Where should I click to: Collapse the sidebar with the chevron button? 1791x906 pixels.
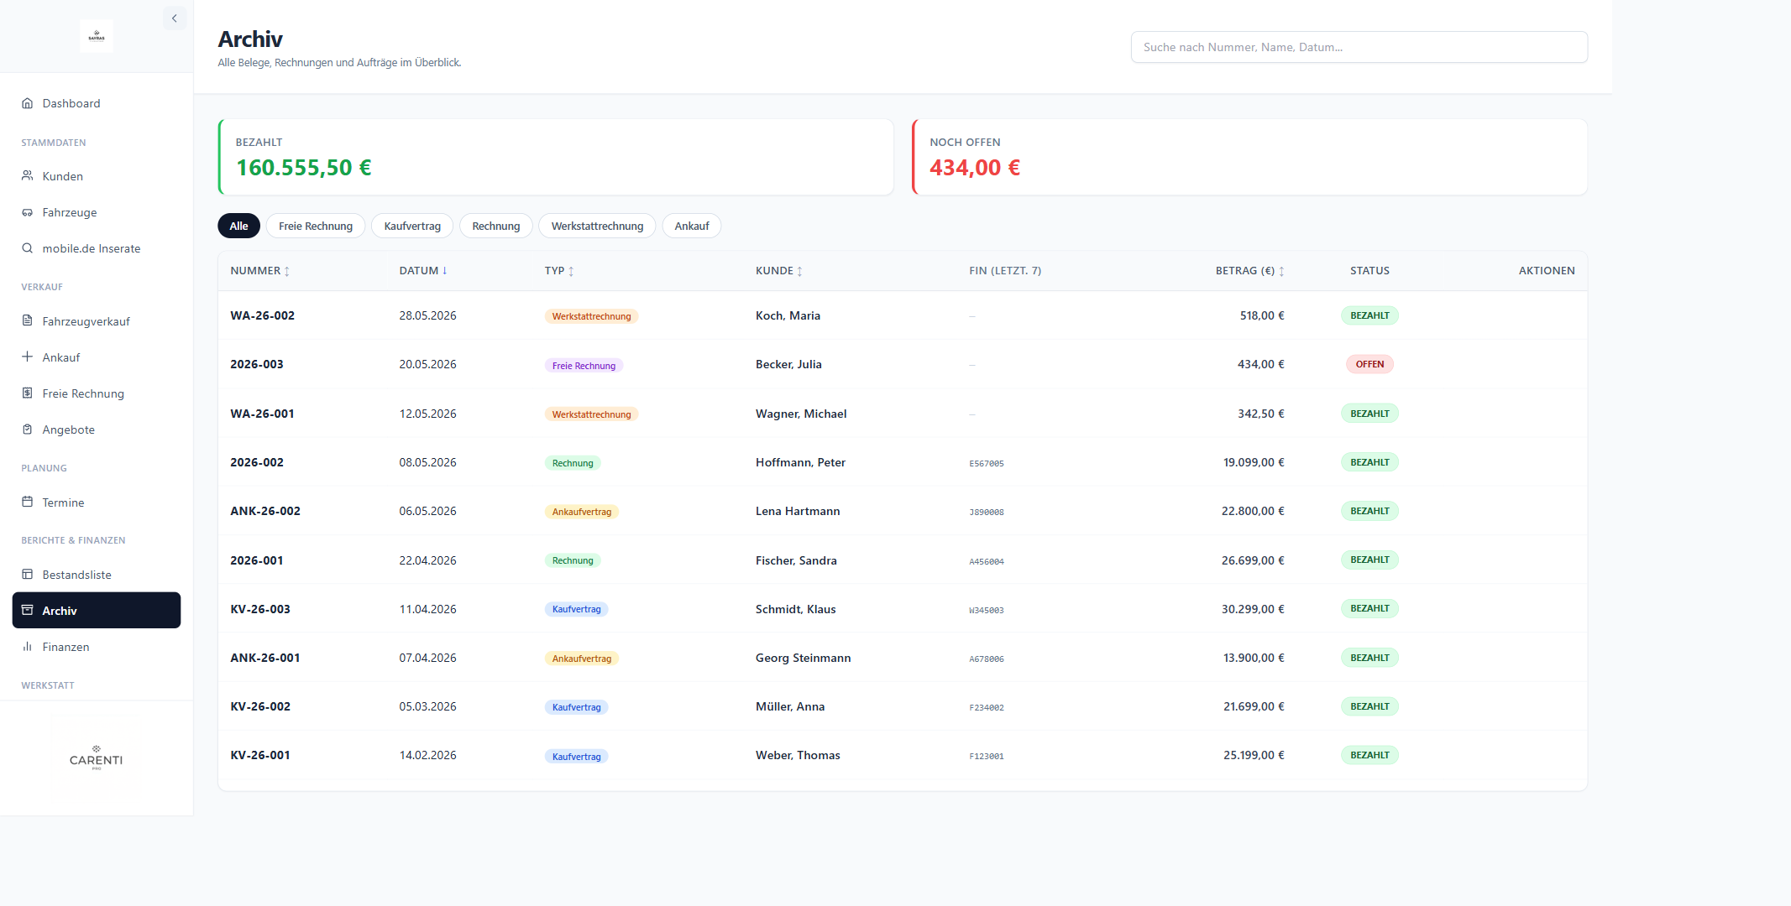coord(175,18)
